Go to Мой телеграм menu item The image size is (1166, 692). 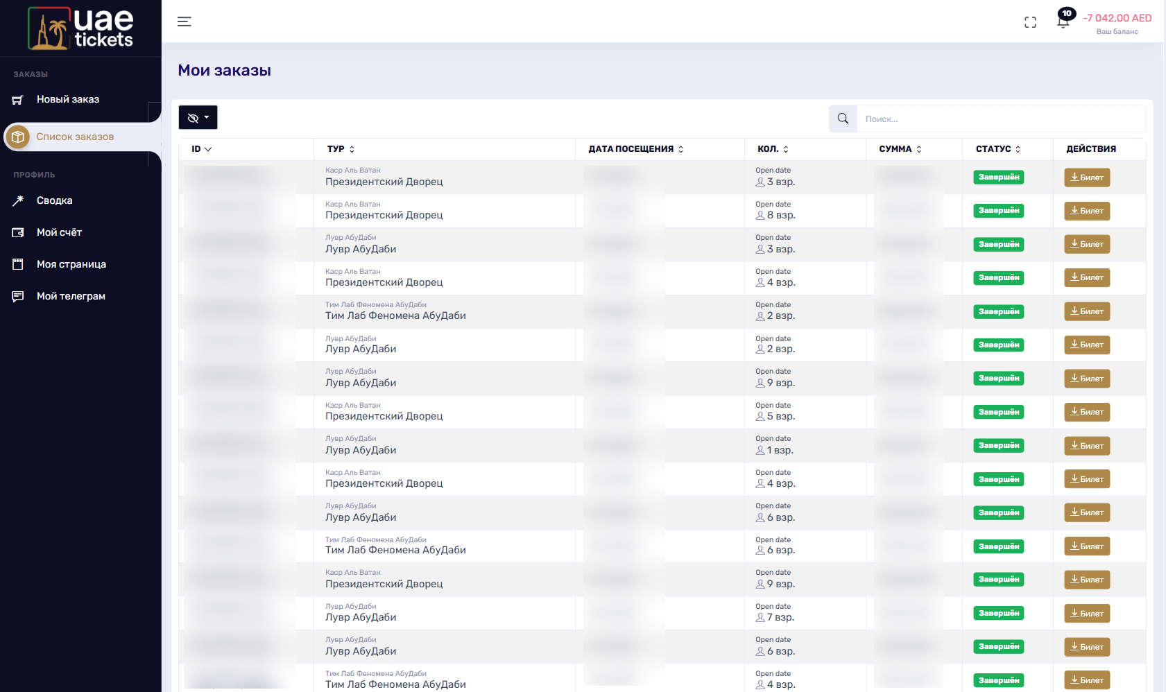71,297
